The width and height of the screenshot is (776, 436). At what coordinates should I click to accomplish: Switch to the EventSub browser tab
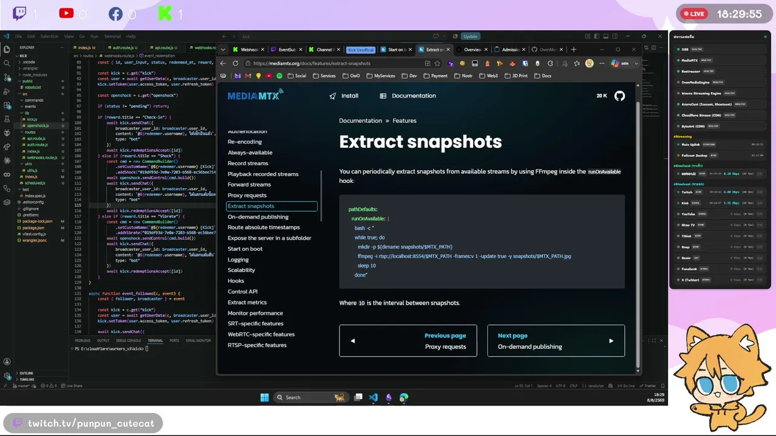pyautogui.click(x=287, y=50)
